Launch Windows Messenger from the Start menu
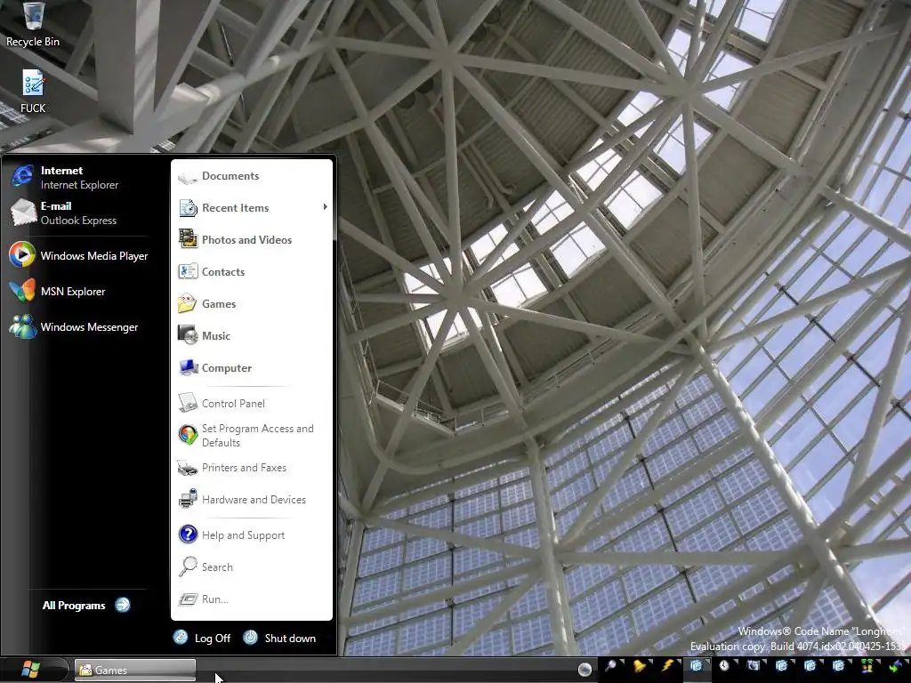The image size is (911, 683). (x=22, y=326)
